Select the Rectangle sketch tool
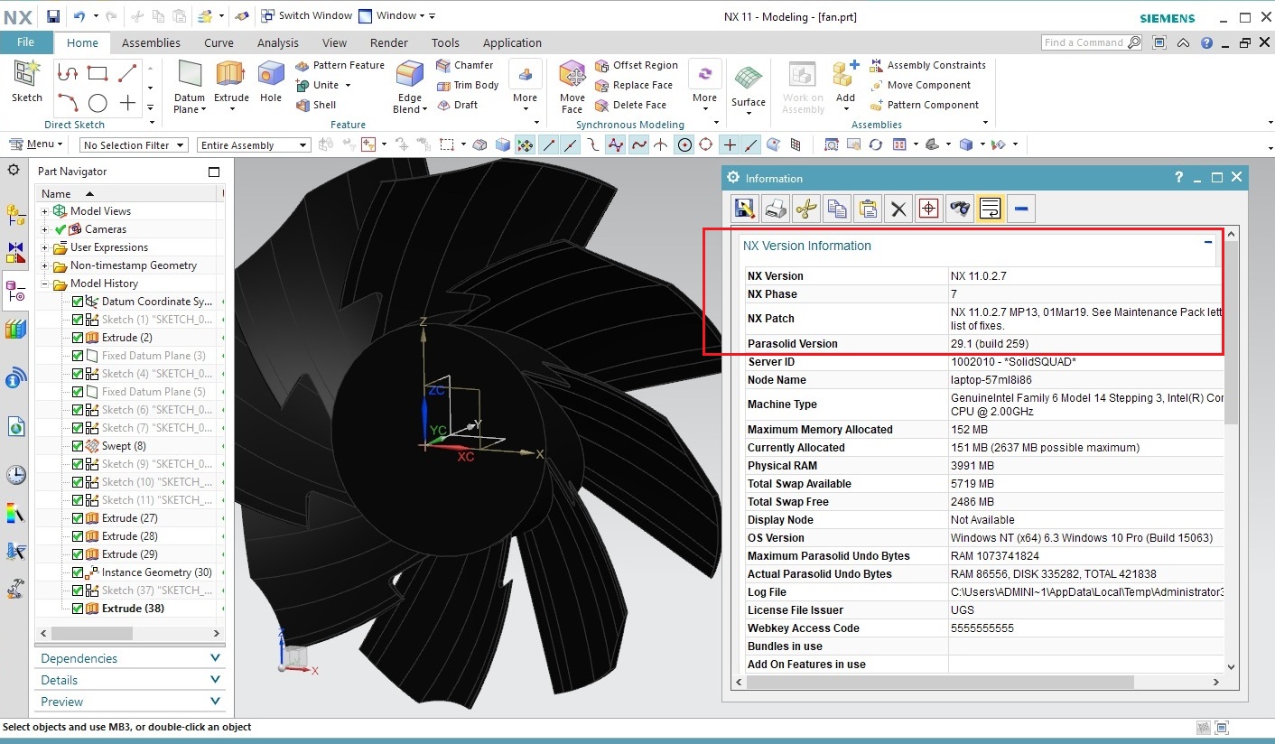This screenshot has height=744, width=1275. point(98,74)
